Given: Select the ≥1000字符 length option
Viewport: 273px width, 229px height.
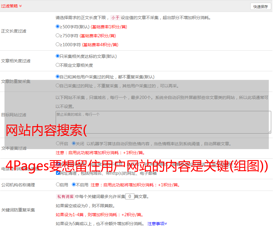Looking at the screenshot, I should 58,44.
